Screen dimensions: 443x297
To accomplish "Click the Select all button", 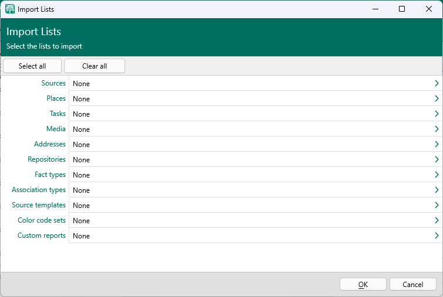I will 32,66.
